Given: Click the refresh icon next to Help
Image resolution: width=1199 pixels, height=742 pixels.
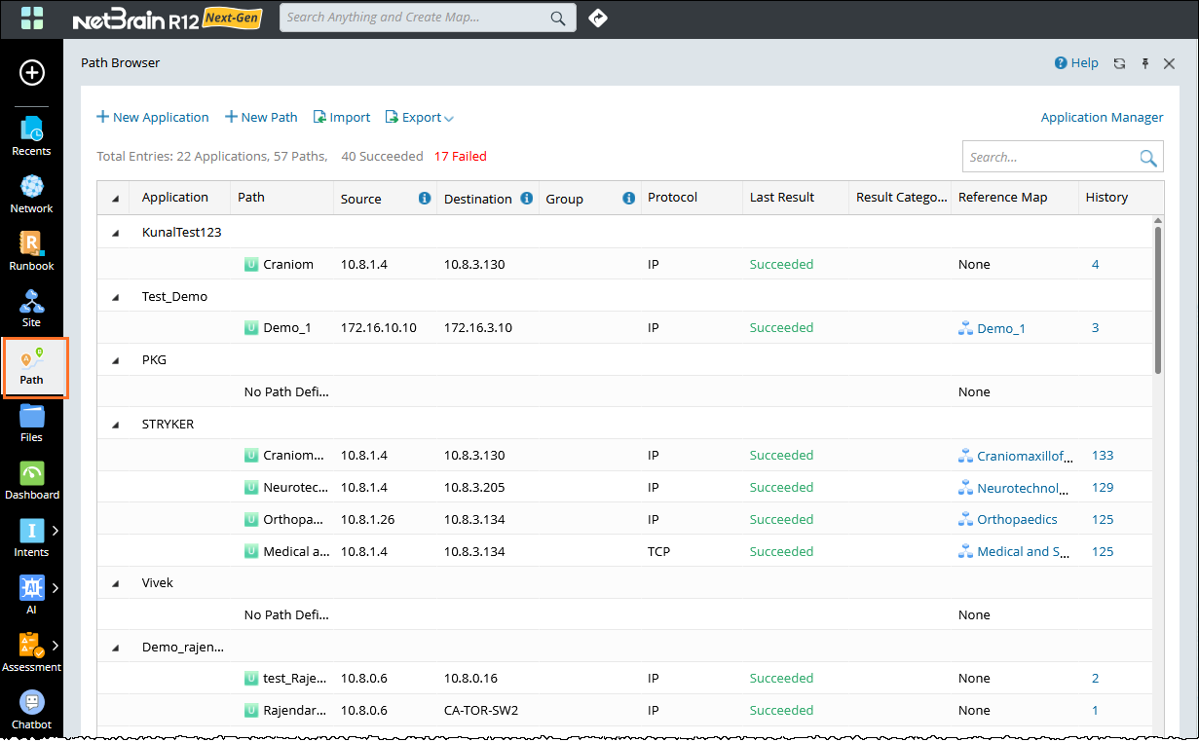Looking at the screenshot, I should click(1119, 63).
